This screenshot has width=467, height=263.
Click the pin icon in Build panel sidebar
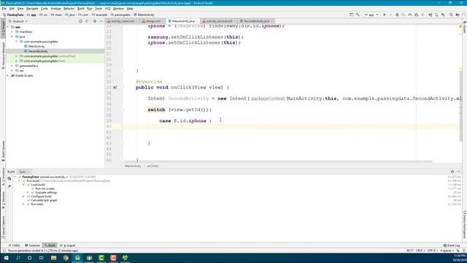click(9, 186)
